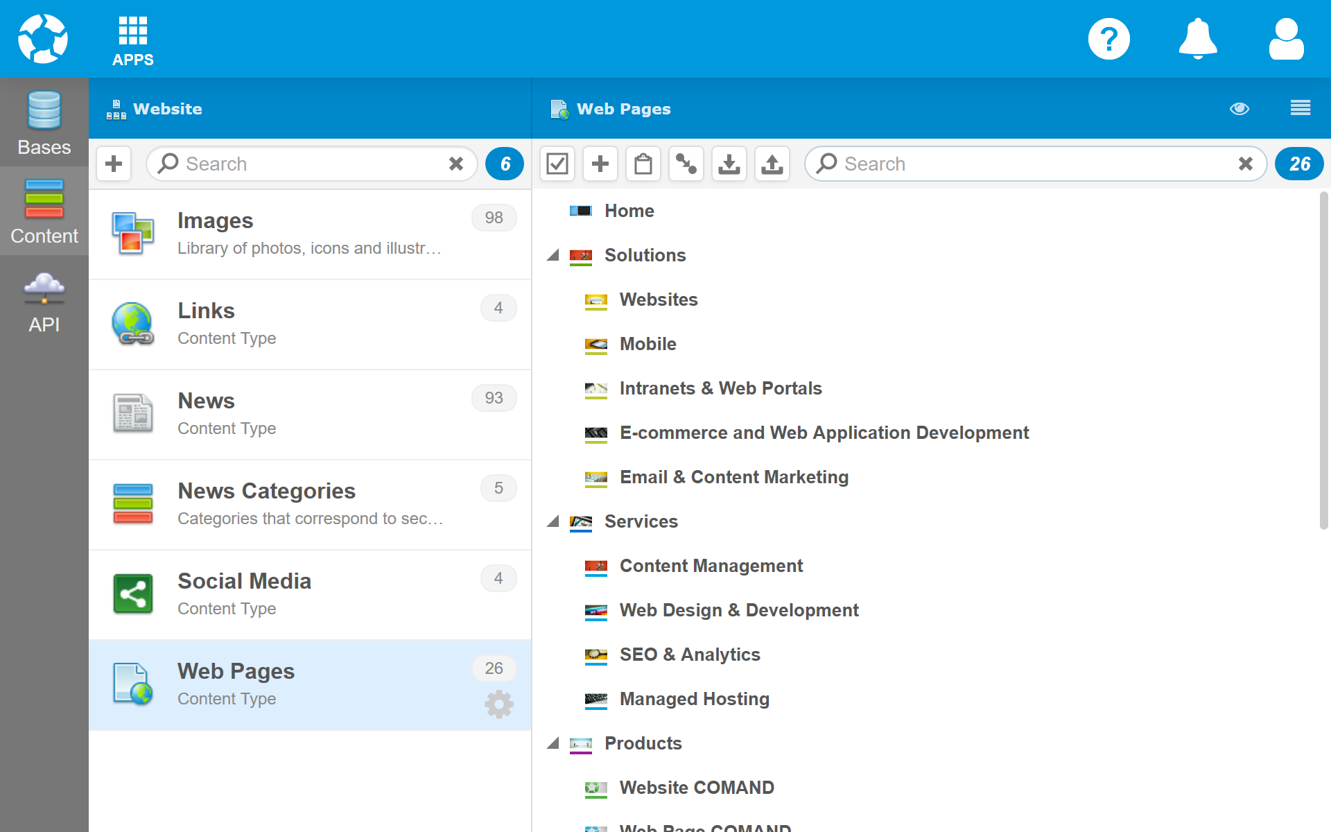Select the Website COMAND page
Screen dimensions: 1331x832
[697, 788]
